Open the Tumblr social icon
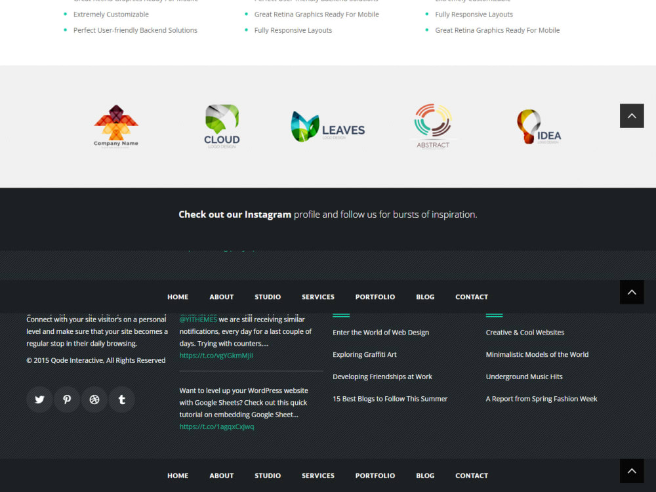Screen dimensions: 656x492 (x=122, y=400)
